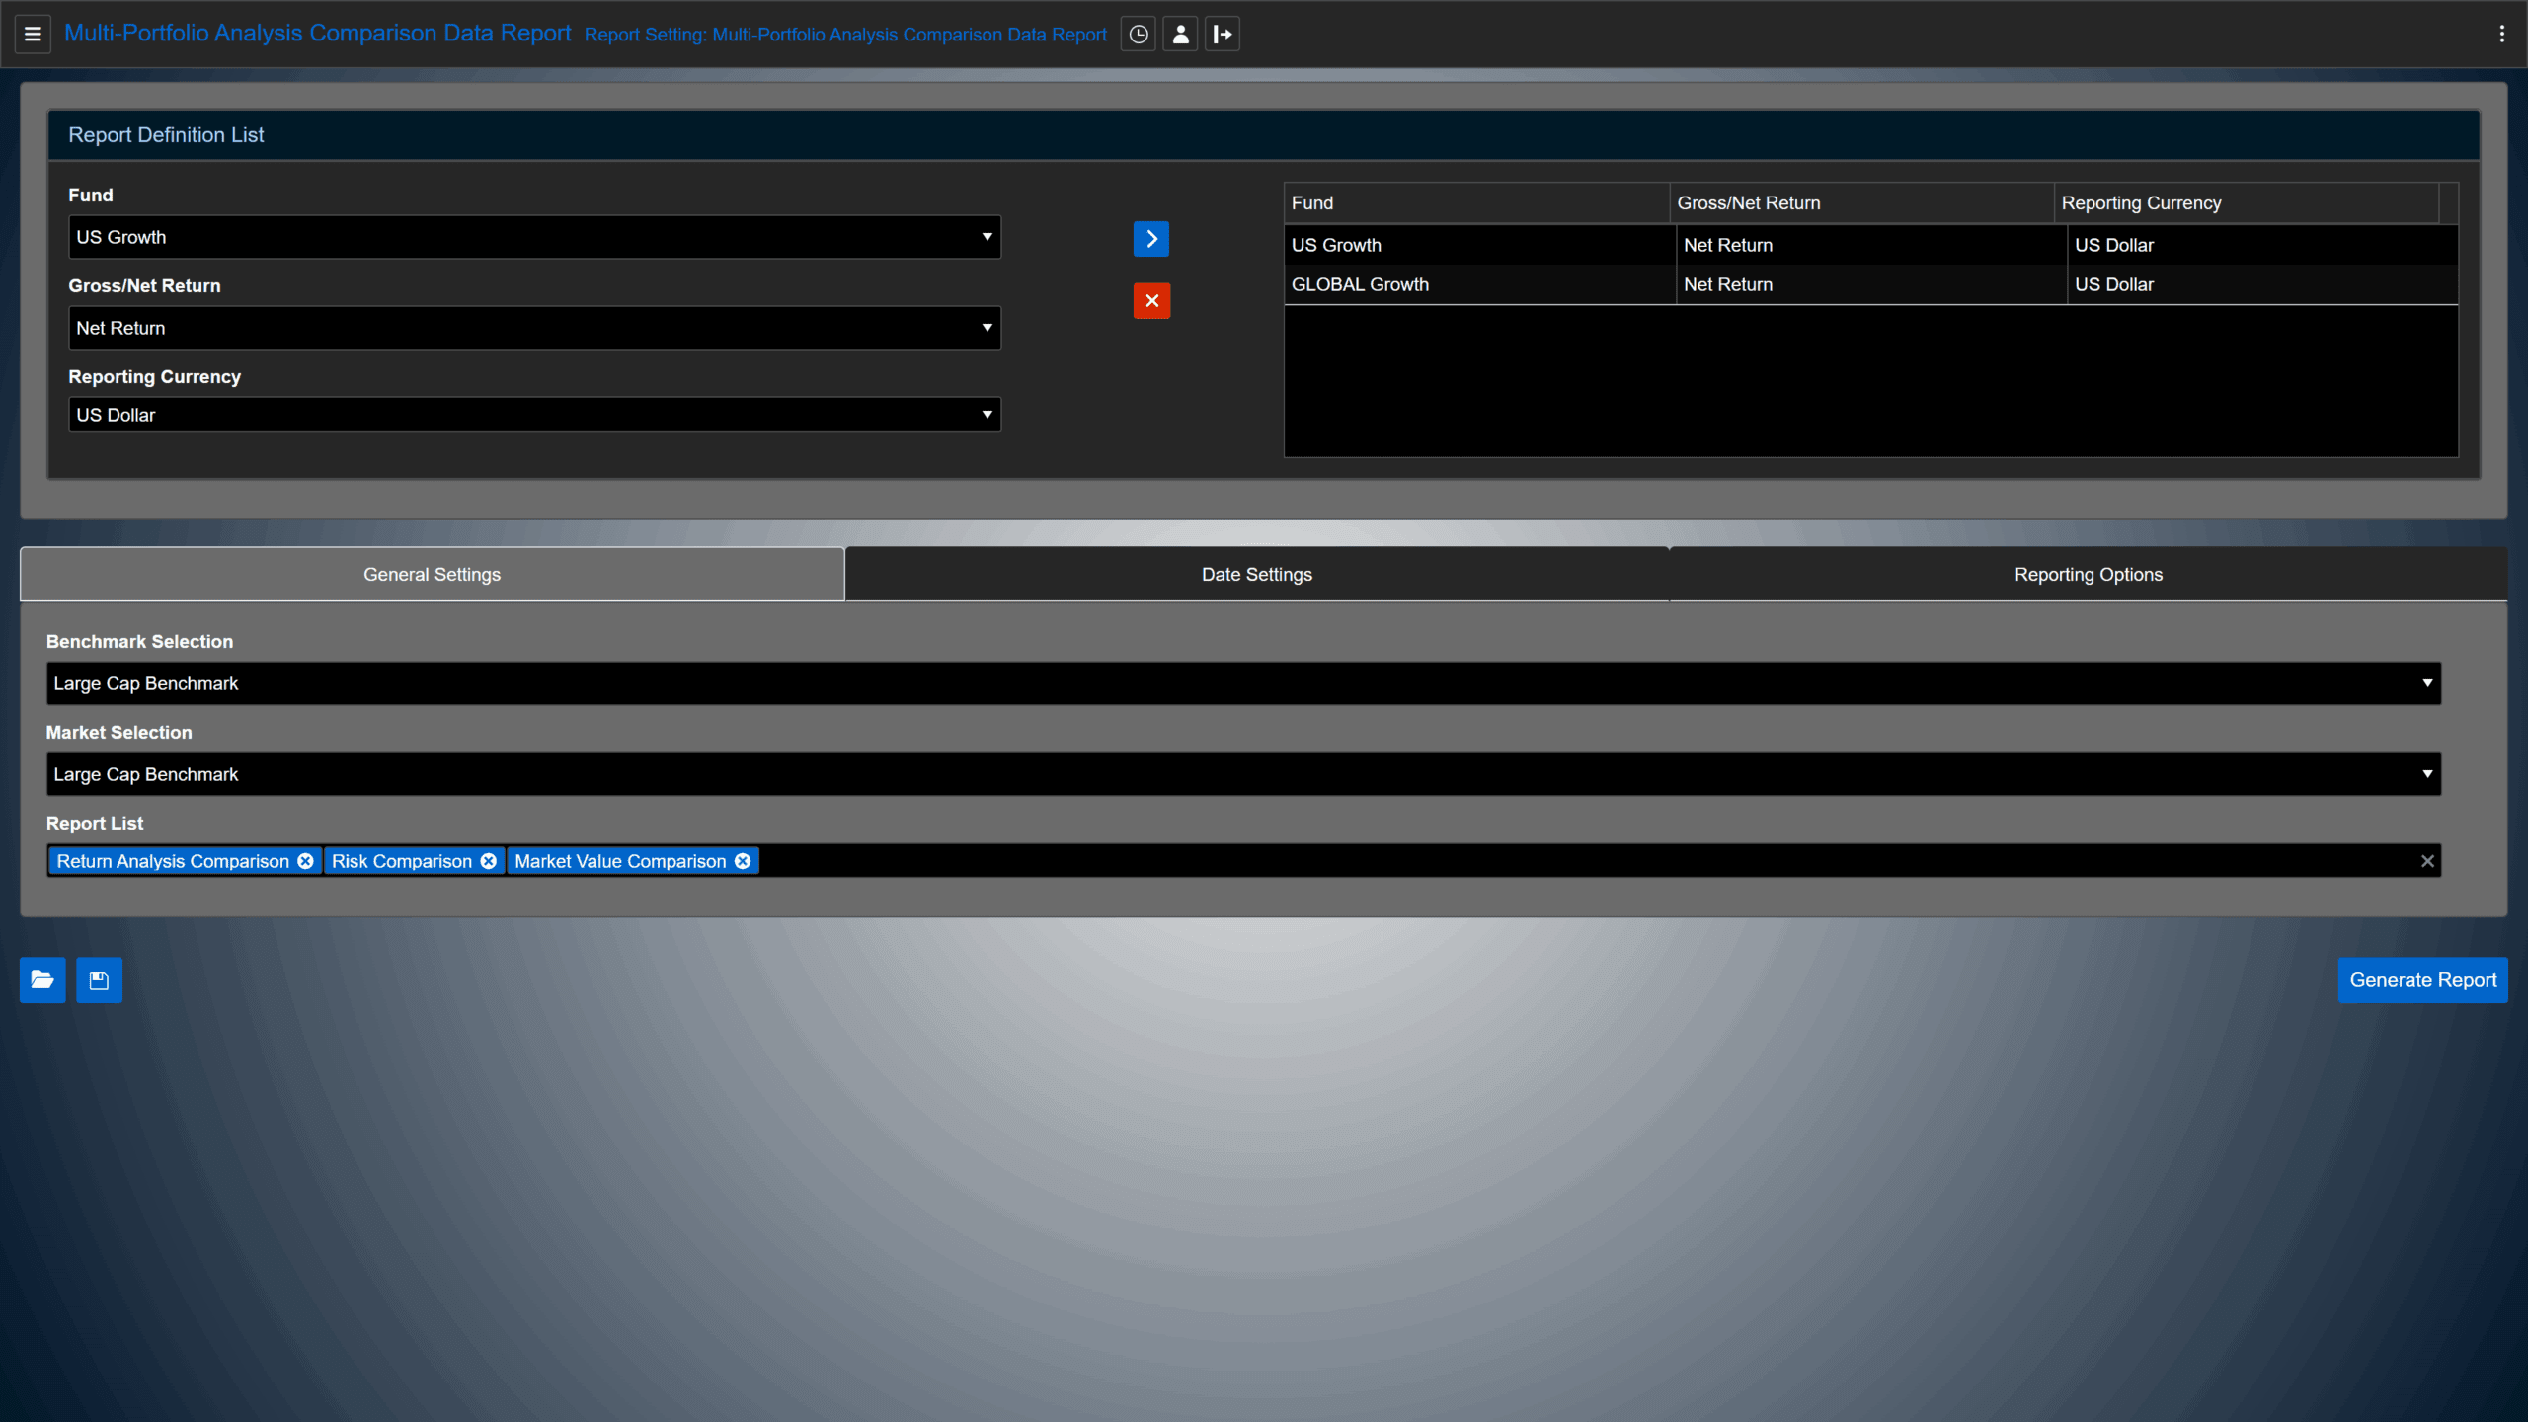
Task: Expand the Fund dropdown showing US Growth
Action: tap(534, 237)
